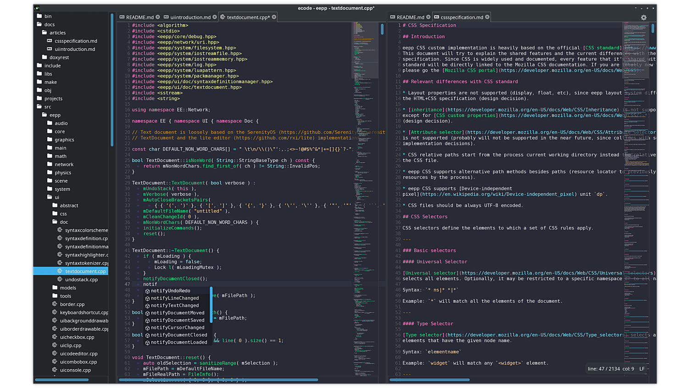Choose notifyUndoRedo autocomplete suggestion

point(177,291)
